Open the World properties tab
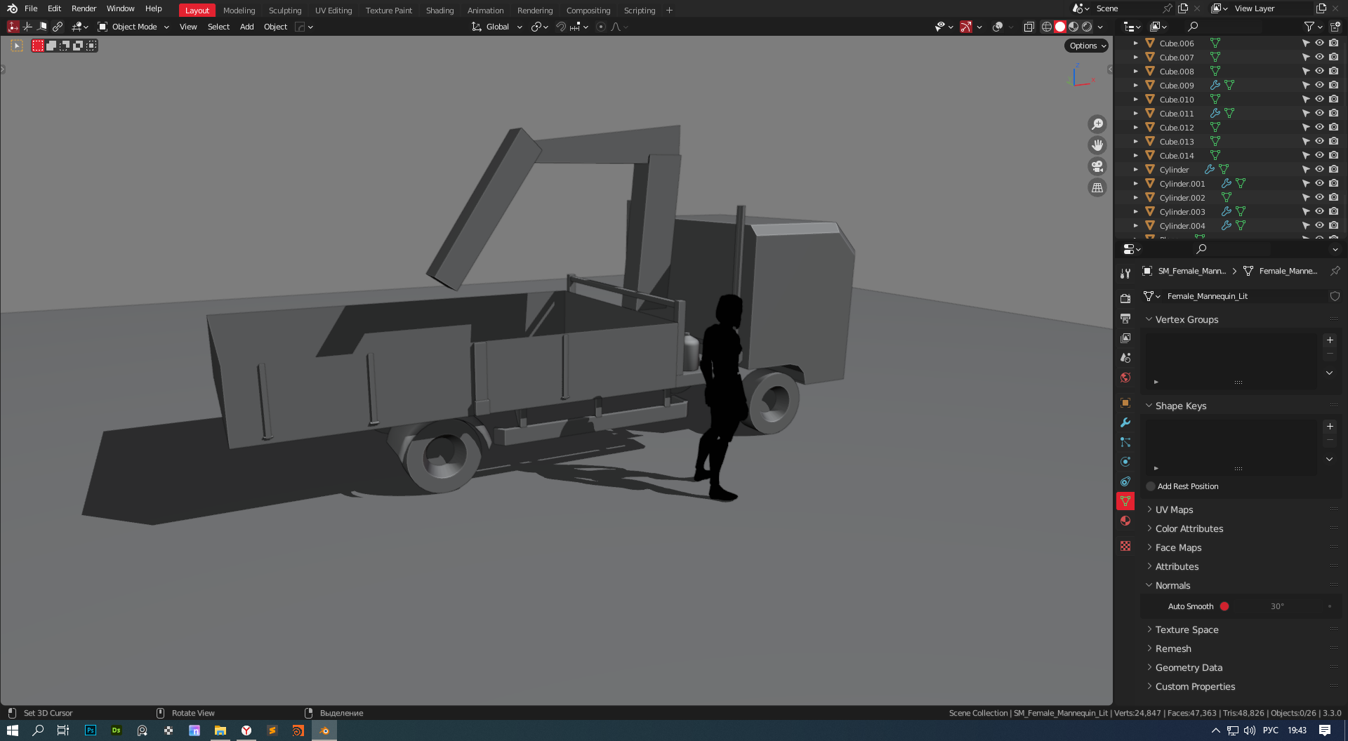The width and height of the screenshot is (1348, 741). click(1125, 378)
